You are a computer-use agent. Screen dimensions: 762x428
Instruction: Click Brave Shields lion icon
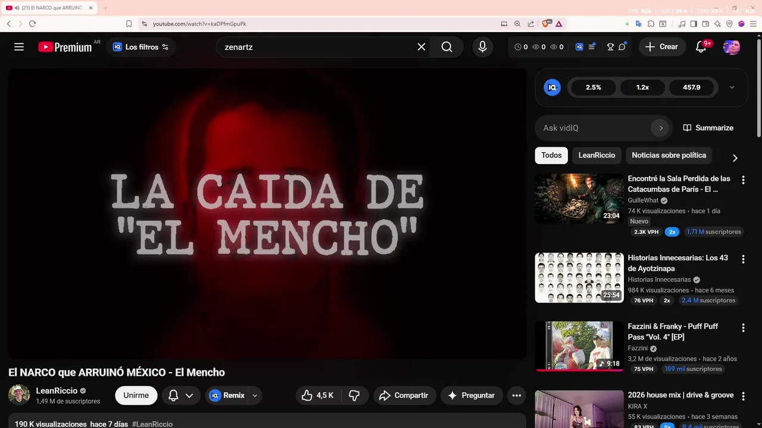pyautogui.click(x=546, y=24)
